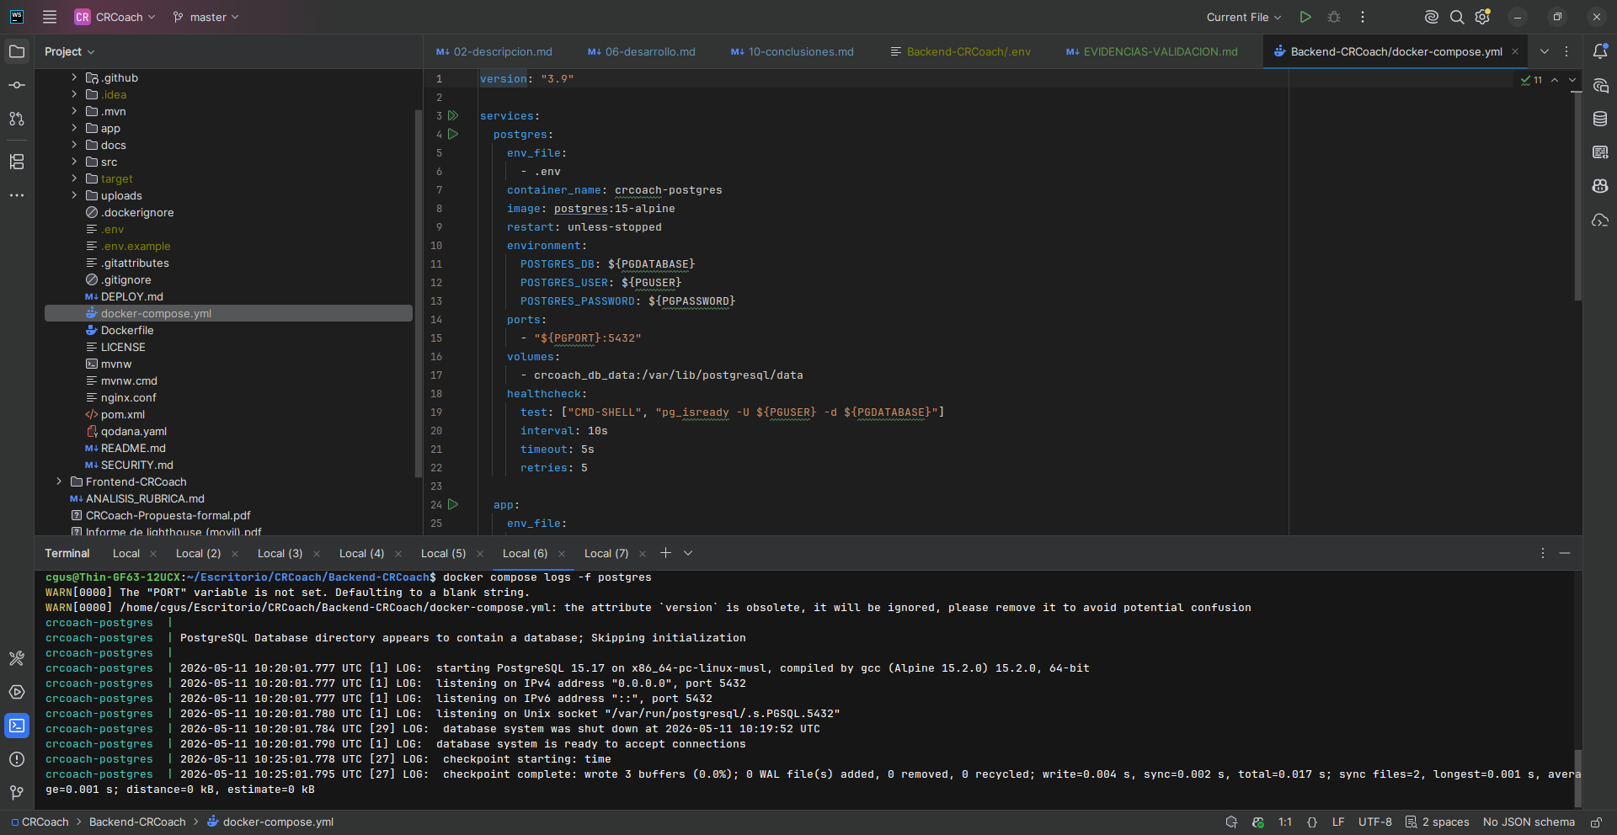Open the Current File run configuration dropdown

click(1244, 17)
